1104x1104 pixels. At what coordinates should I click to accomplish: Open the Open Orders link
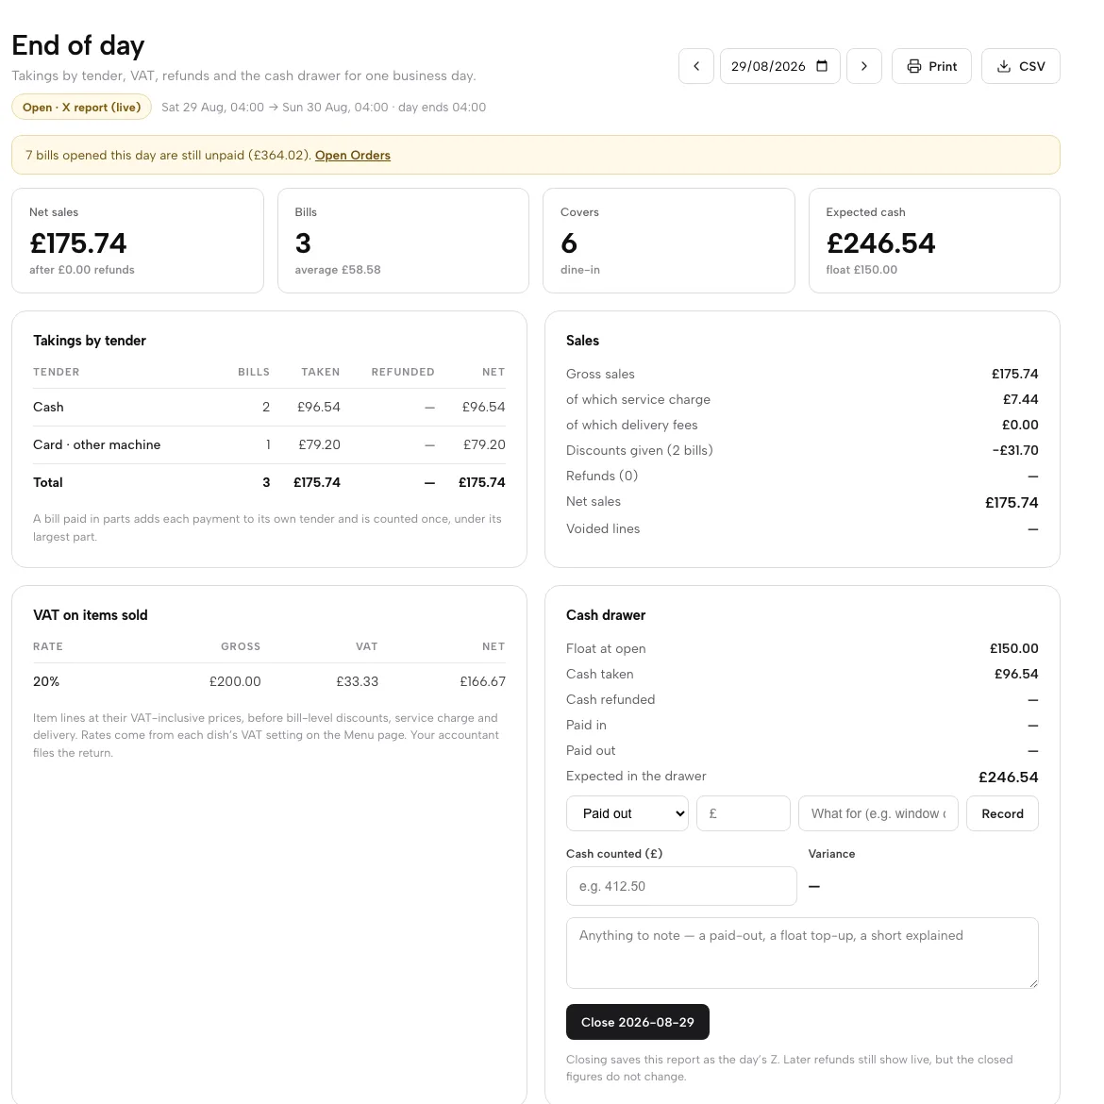(x=353, y=156)
